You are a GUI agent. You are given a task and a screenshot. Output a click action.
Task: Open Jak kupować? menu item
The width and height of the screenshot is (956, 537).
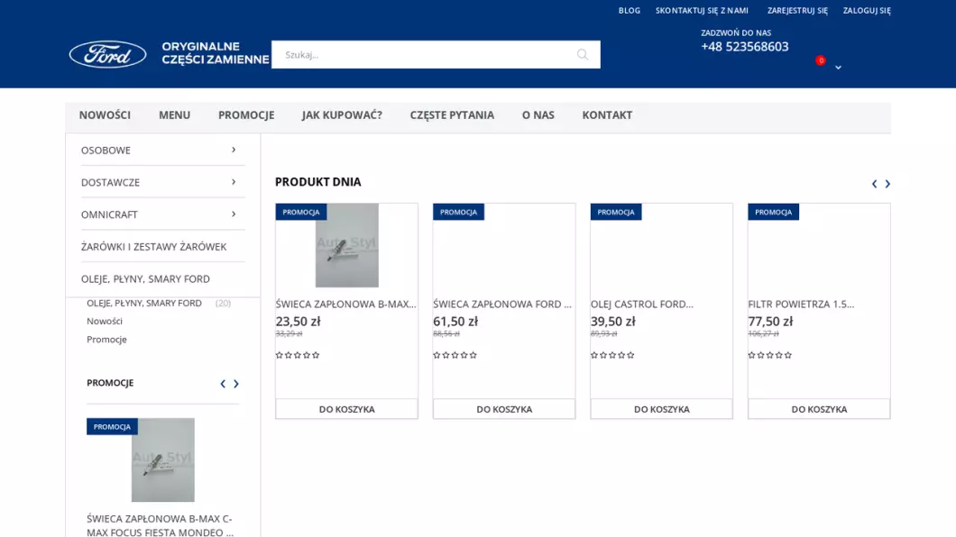(x=342, y=115)
